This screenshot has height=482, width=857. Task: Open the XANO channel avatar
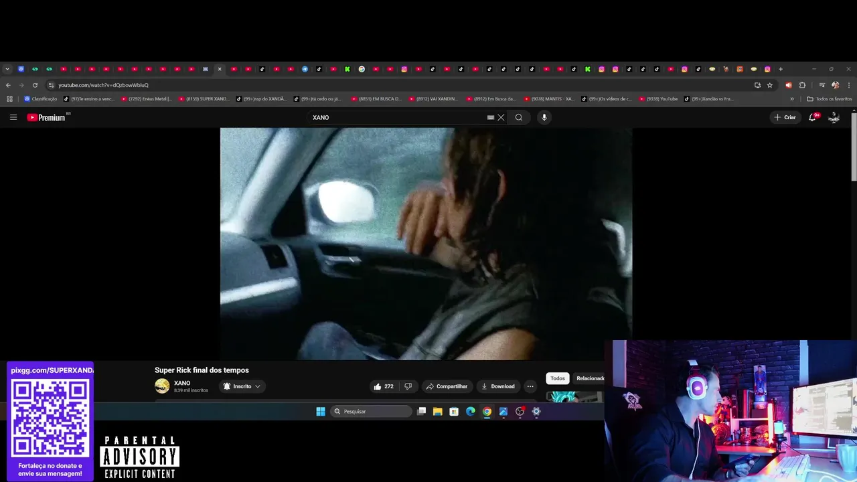pos(162,386)
